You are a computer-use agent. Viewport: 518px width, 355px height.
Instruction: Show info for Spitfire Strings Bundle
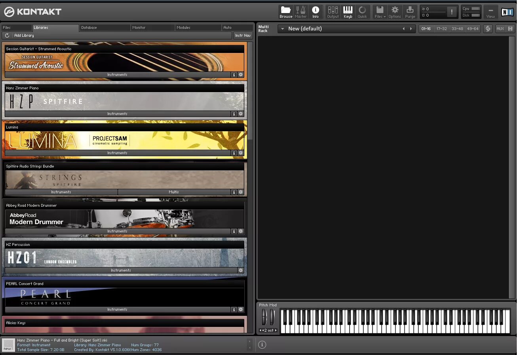click(x=234, y=192)
